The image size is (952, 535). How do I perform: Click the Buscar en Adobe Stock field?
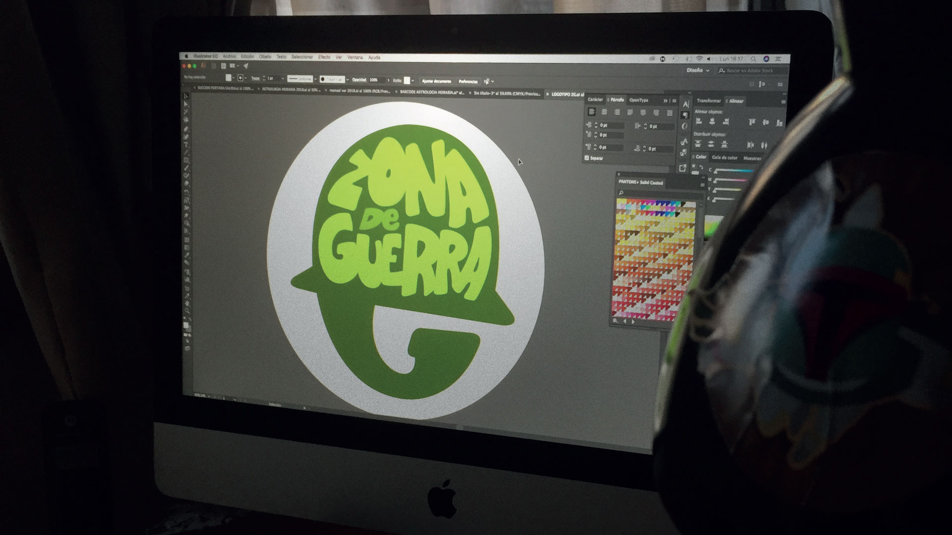(750, 71)
